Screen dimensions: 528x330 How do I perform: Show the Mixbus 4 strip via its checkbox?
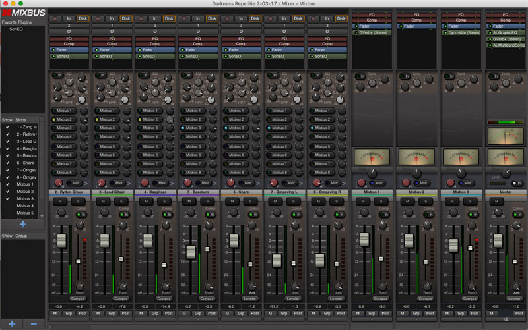[8, 206]
